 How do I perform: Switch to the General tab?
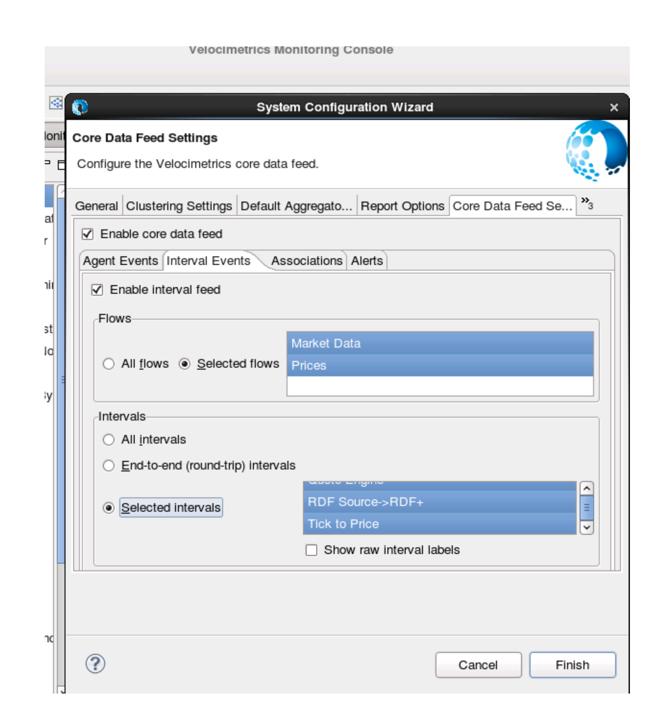tap(96, 206)
